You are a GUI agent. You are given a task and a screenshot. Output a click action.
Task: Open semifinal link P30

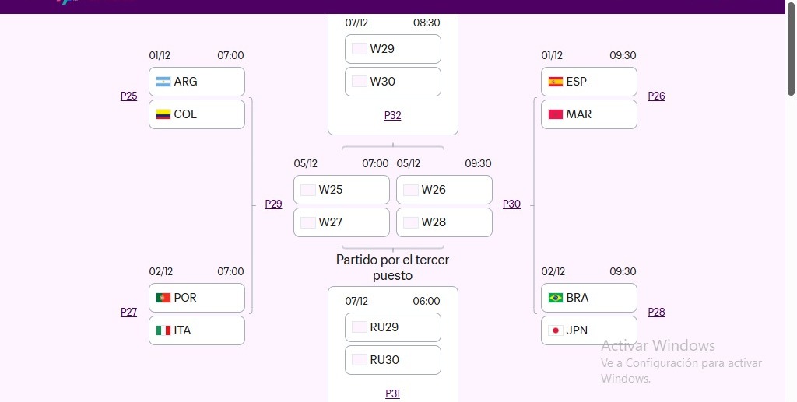click(x=511, y=204)
